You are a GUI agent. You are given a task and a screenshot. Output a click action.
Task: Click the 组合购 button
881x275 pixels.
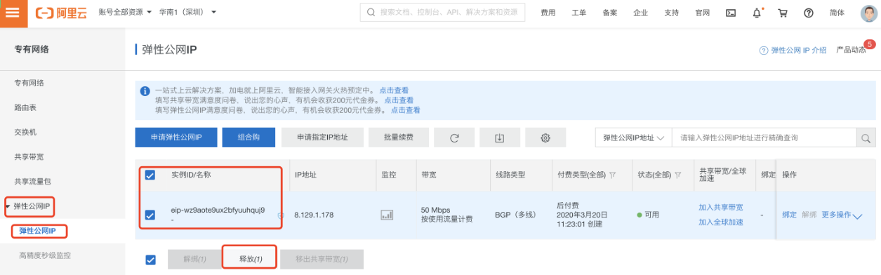tap(249, 138)
